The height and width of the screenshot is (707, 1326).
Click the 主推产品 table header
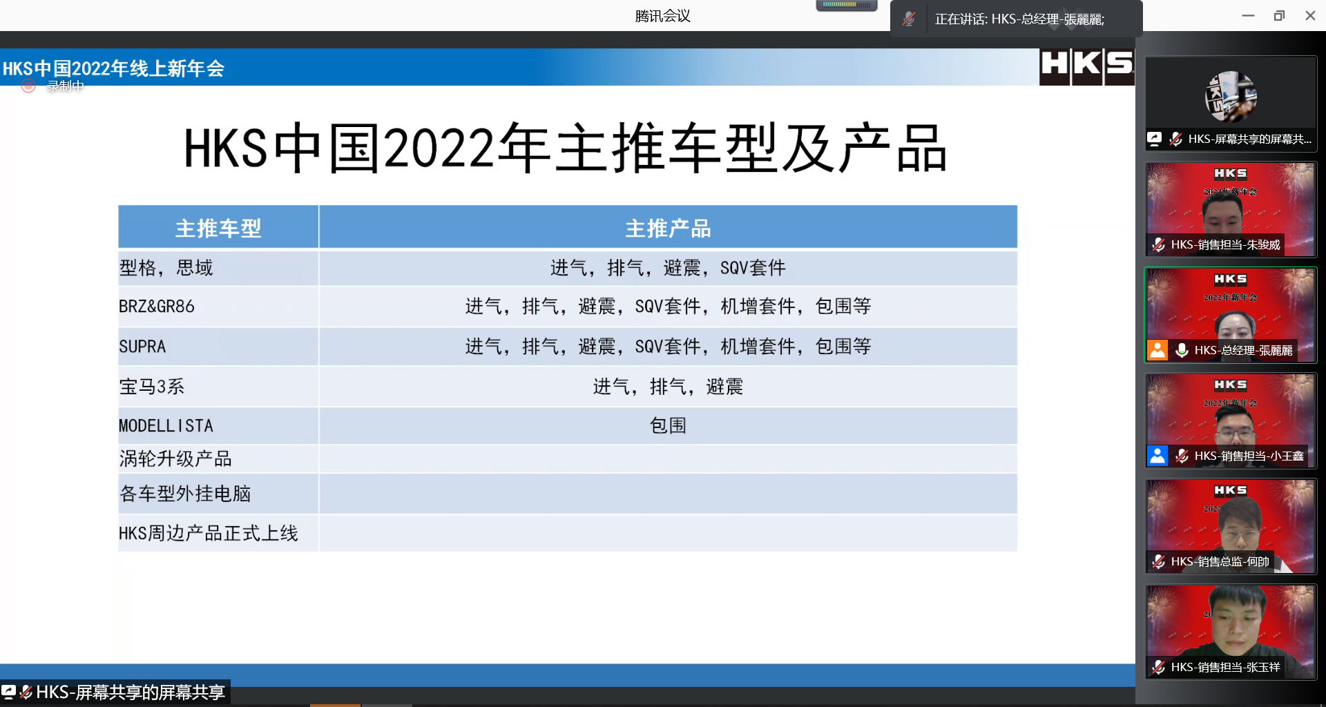pyautogui.click(x=667, y=228)
